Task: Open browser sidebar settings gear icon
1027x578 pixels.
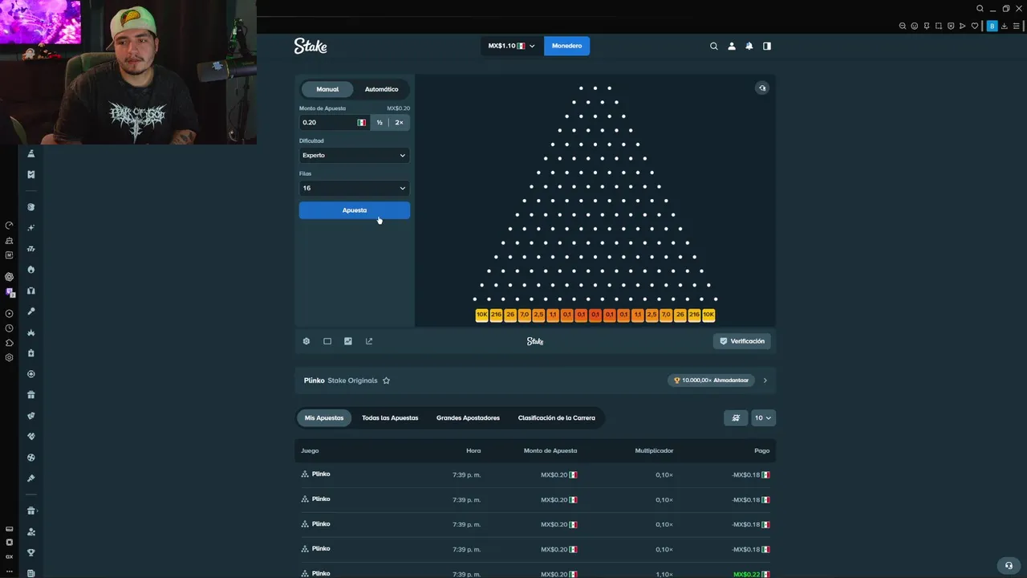Action: (x=10, y=357)
